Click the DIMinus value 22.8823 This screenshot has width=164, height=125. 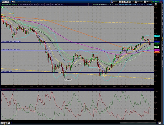[x=13, y=90]
